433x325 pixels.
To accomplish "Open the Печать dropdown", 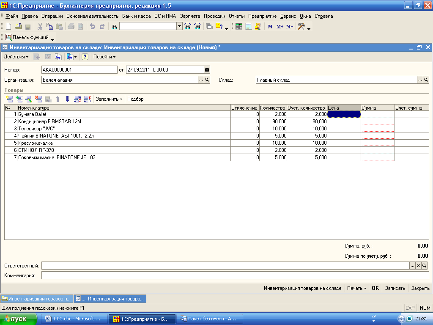I will tap(356, 288).
